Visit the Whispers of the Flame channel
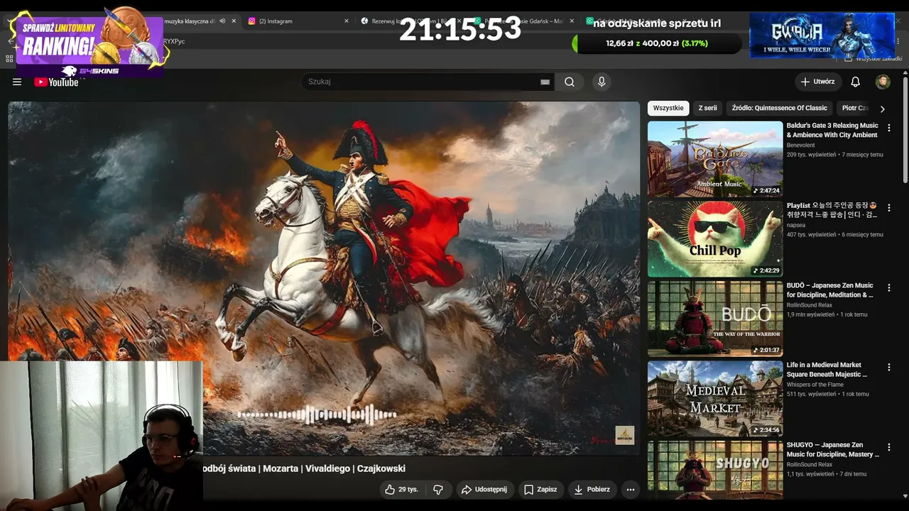The image size is (909, 511). point(815,385)
